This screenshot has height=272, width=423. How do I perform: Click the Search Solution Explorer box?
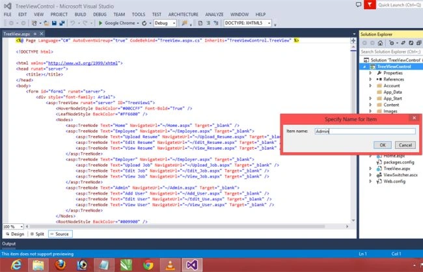[x=391, y=51]
